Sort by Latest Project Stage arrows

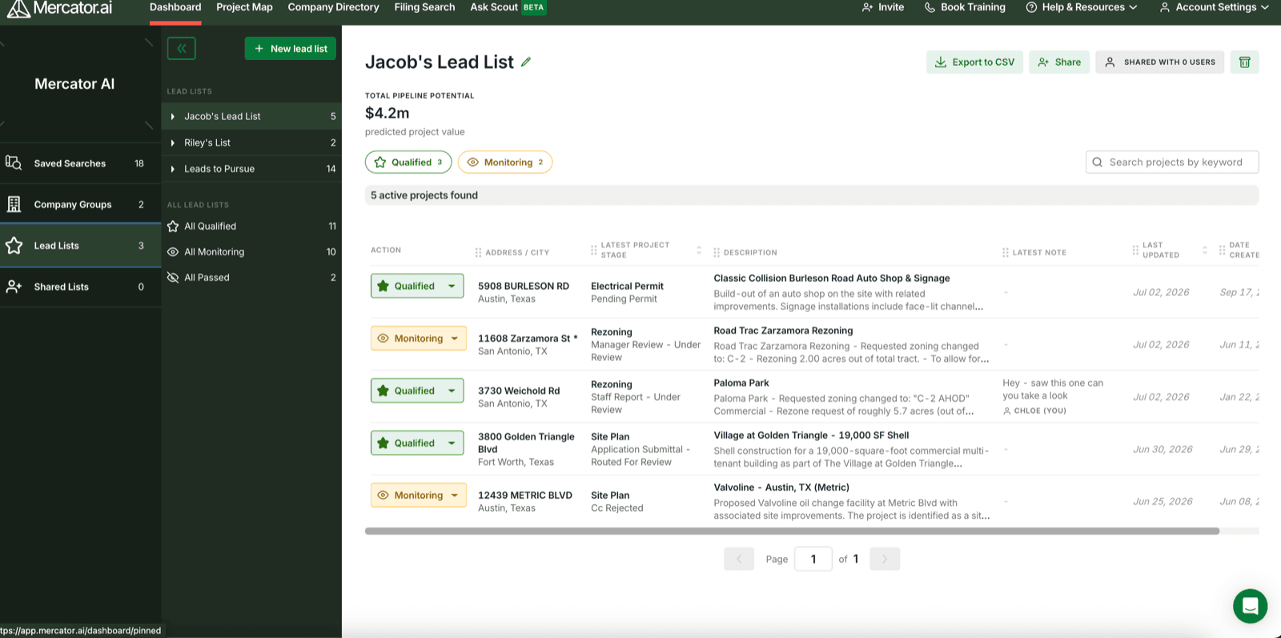(699, 250)
